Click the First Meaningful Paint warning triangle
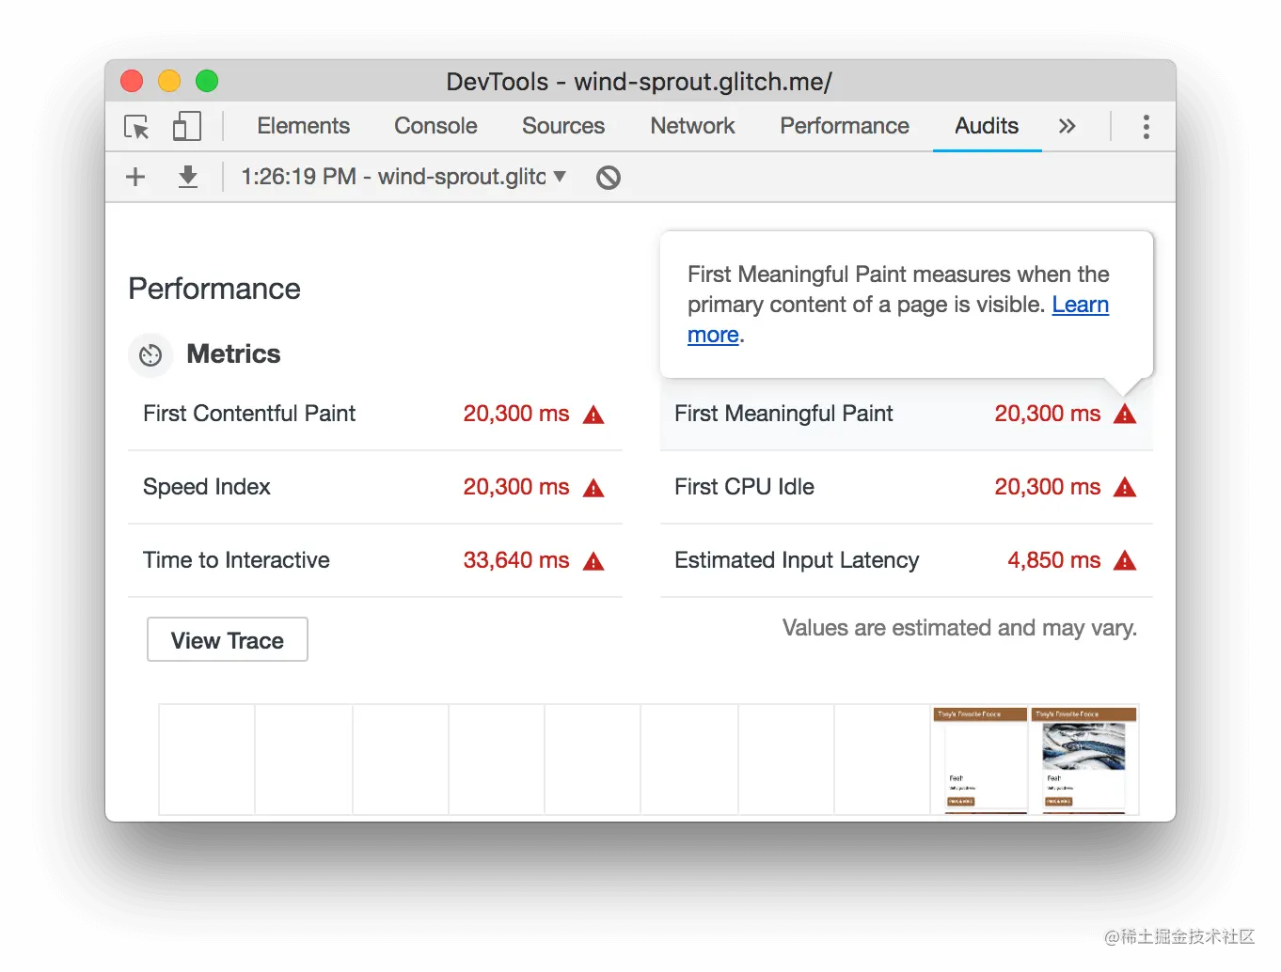This screenshot has width=1281, height=972. click(1125, 414)
